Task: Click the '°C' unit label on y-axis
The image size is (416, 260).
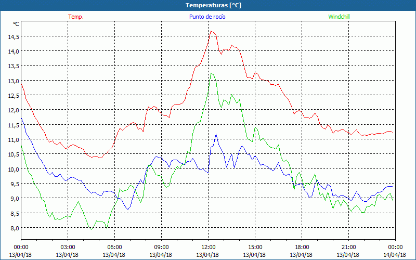Action: click(x=16, y=24)
